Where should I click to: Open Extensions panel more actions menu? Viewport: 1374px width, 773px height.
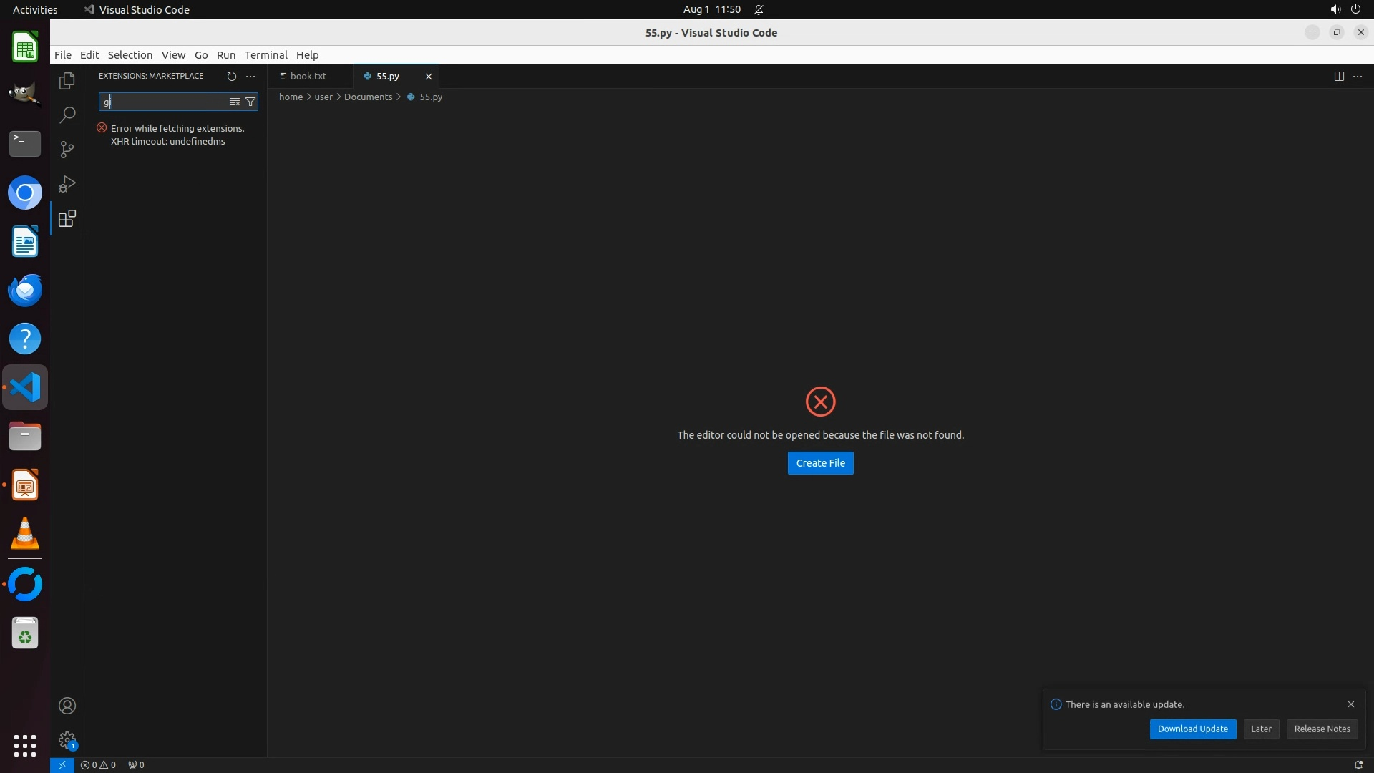(250, 76)
